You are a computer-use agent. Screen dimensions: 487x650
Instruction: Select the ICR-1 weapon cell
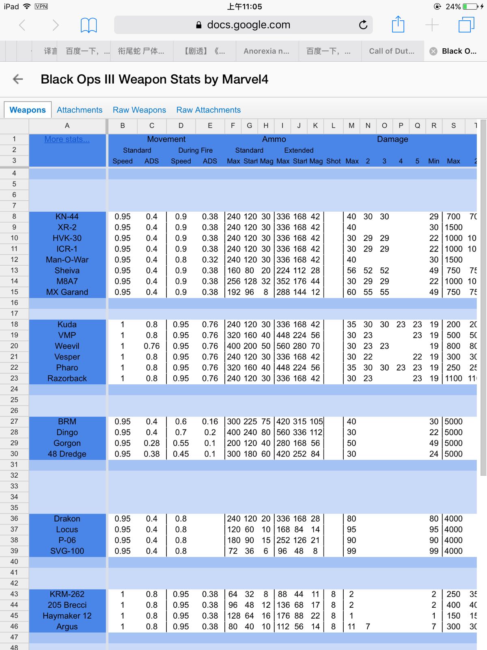tap(67, 249)
